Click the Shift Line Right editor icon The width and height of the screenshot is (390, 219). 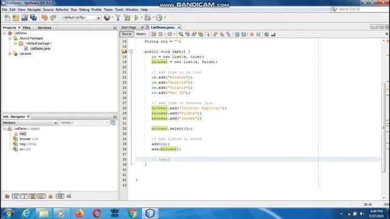(244, 34)
